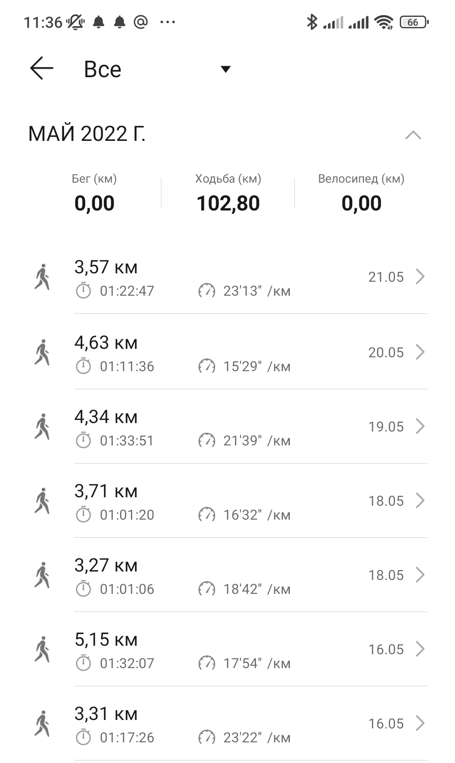Click walking icon for 5,15 км entry
The width and height of the screenshot is (455, 763).
[42, 649]
